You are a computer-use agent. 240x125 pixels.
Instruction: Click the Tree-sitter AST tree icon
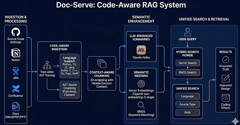tap(47, 65)
